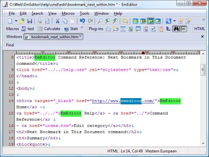Undo last edit with blue arrow
This screenshot has height=157, width=209.
82,21
